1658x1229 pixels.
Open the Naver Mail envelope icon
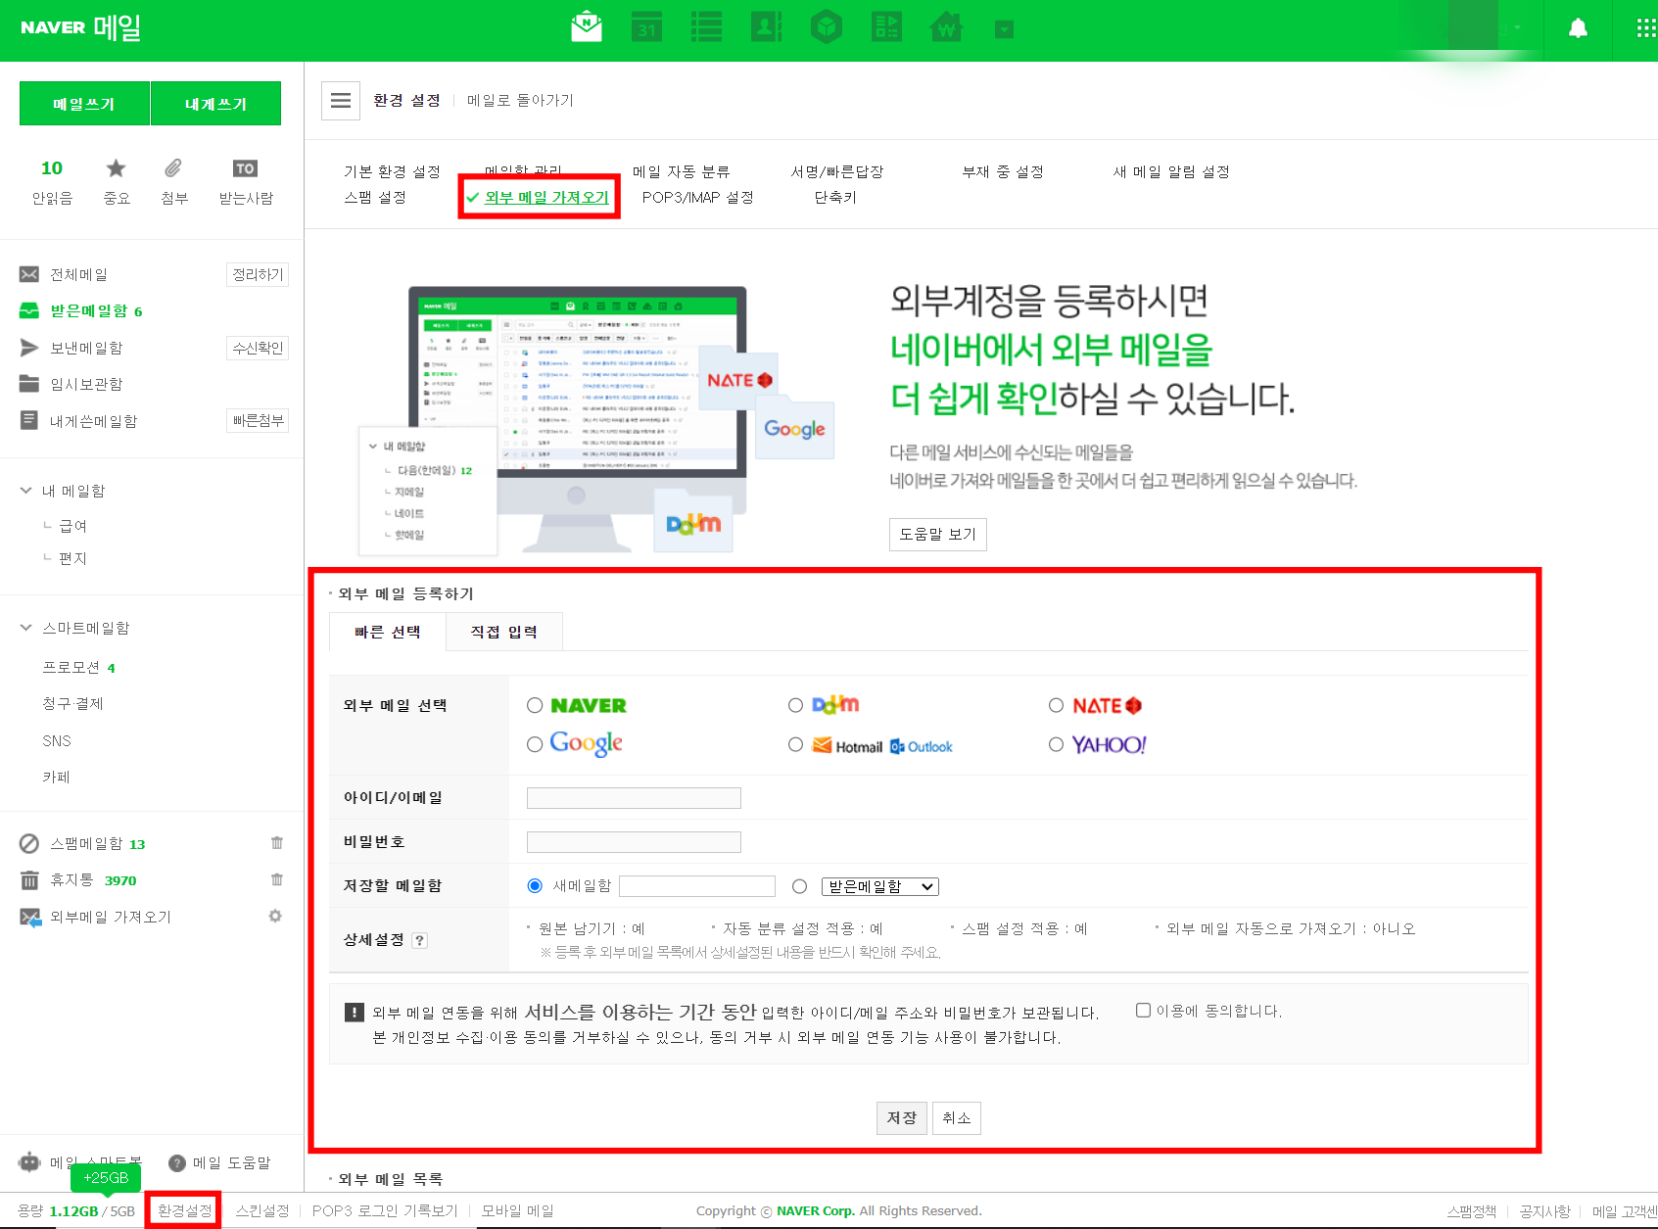tap(586, 27)
